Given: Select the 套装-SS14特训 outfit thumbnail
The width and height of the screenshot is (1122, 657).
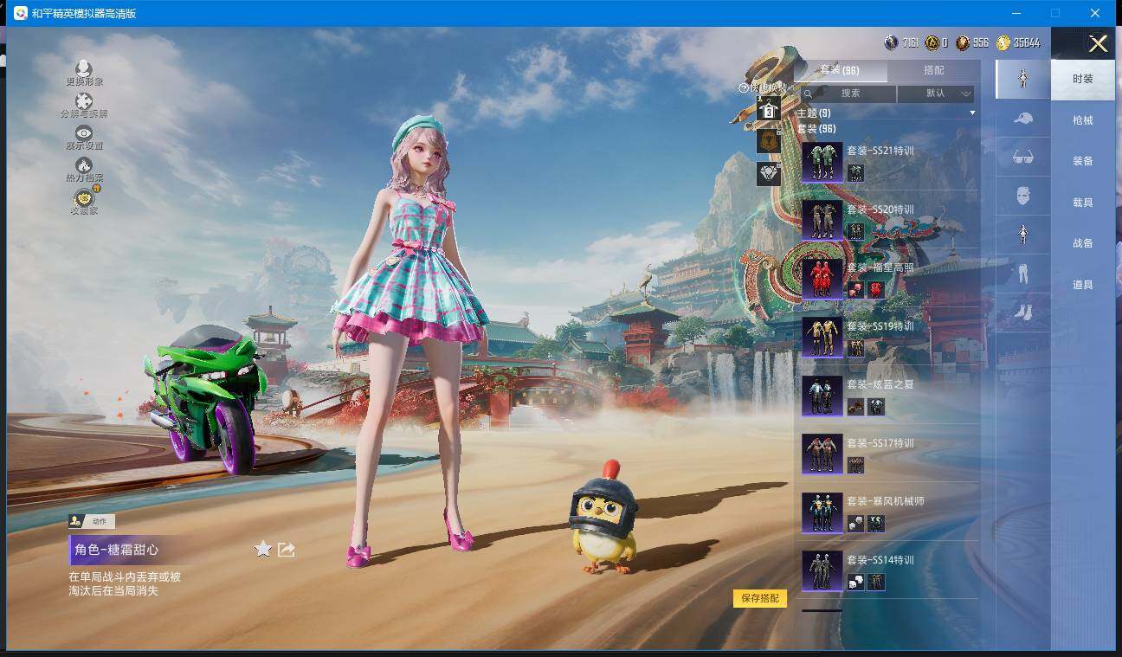Looking at the screenshot, I should (x=822, y=571).
